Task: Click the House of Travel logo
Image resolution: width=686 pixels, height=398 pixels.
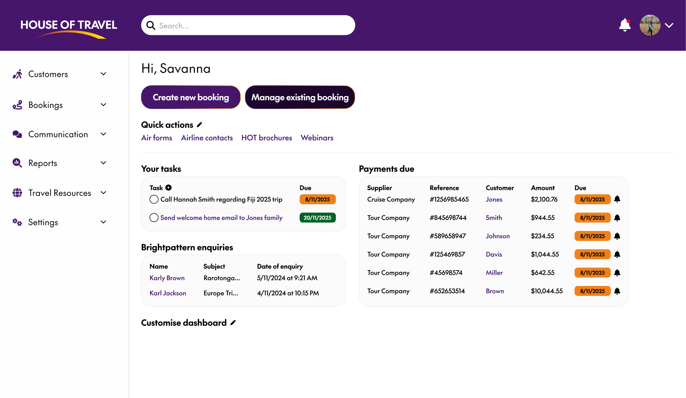Action: click(69, 29)
